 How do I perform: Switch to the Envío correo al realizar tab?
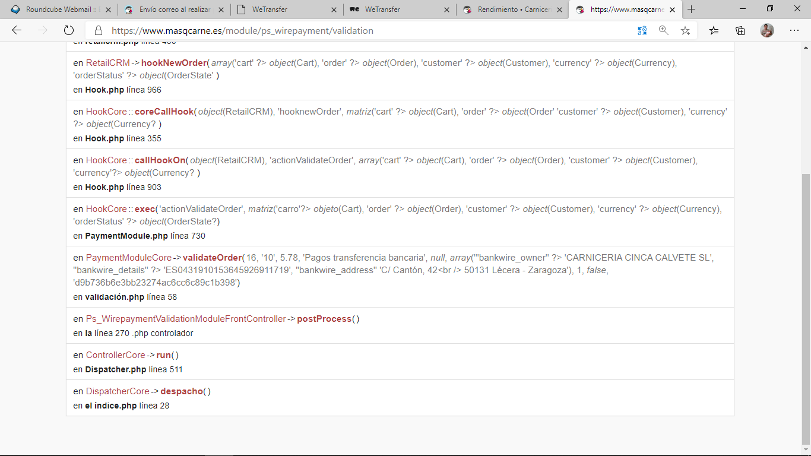174,9
